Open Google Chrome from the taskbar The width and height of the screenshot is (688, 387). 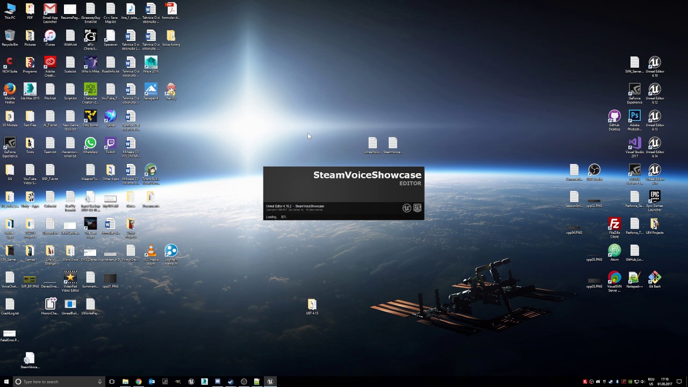point(139,382)
